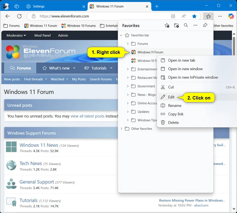This screenshot has height=213, width=237.
Task: Select Edit in context menu
Action: point(197,97)
